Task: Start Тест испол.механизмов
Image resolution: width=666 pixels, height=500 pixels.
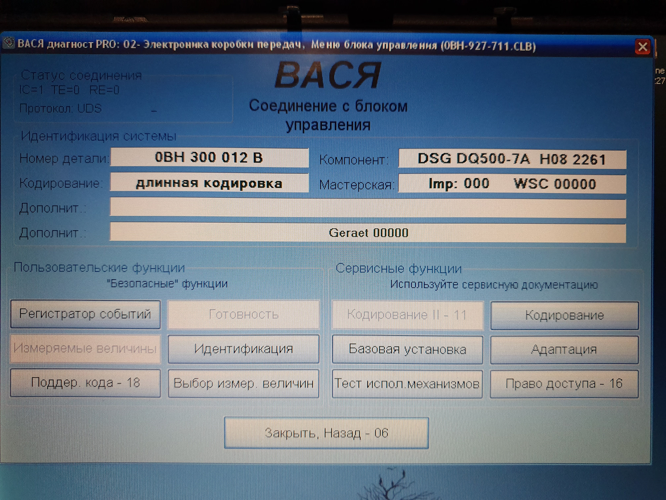Action: pyautogui.click(x=407, y=384)
